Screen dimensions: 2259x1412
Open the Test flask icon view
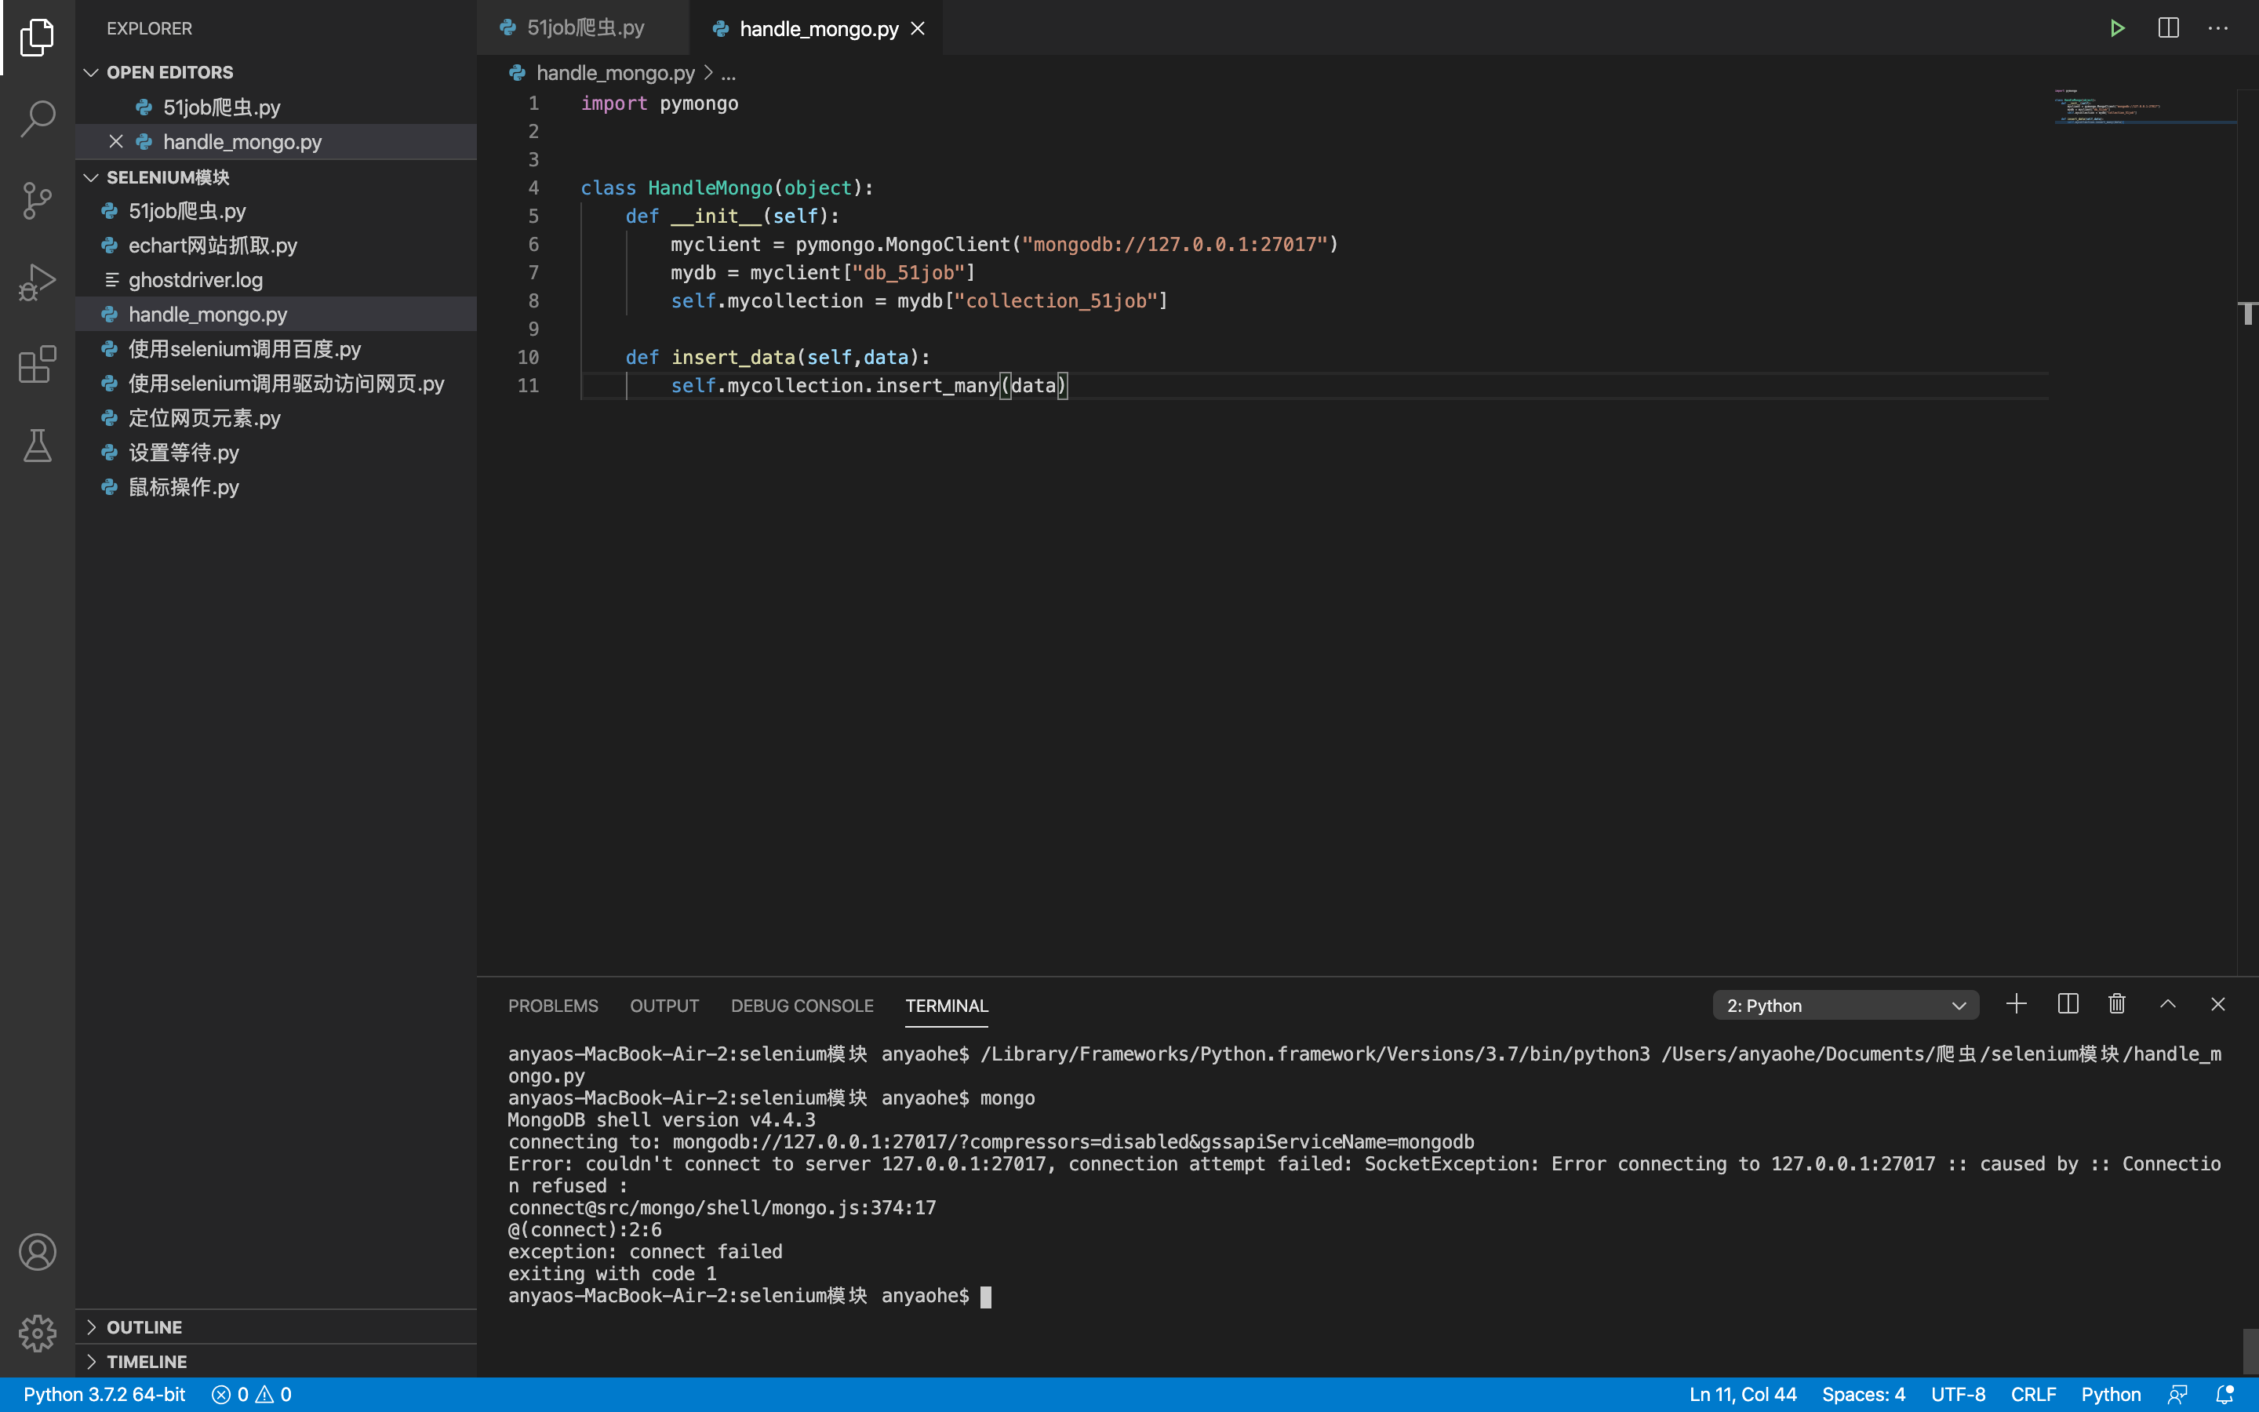[x=38, y=446]
